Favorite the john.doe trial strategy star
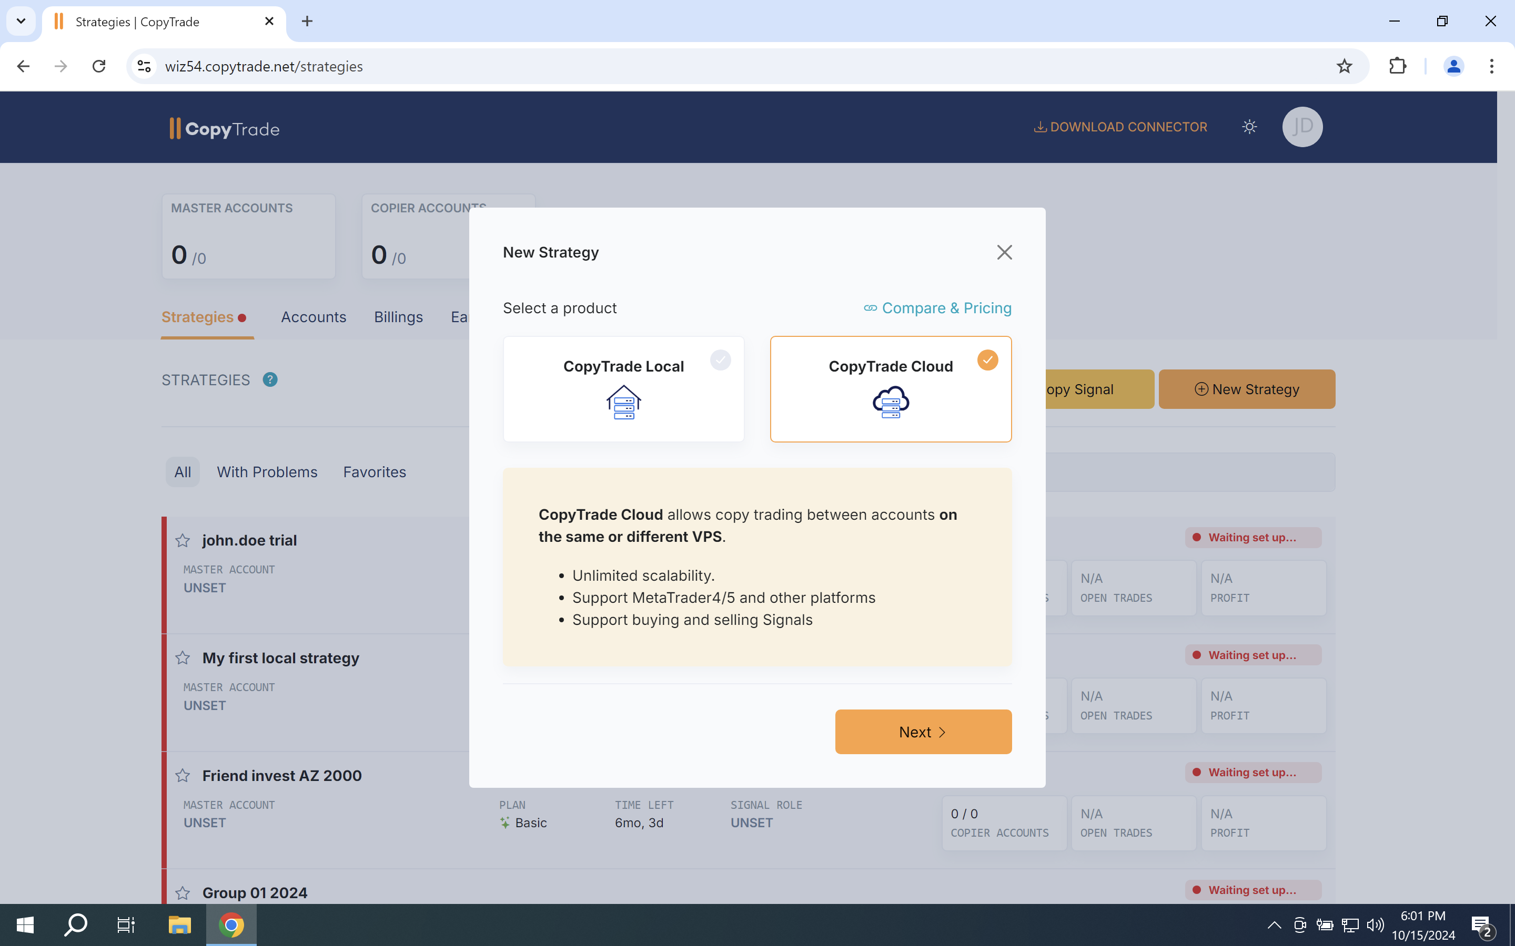Image resolution: width=1515 pixels, height=946 pixels. pos(182,541)
